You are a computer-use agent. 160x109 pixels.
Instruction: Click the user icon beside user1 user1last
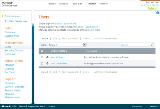coord(47,63)
